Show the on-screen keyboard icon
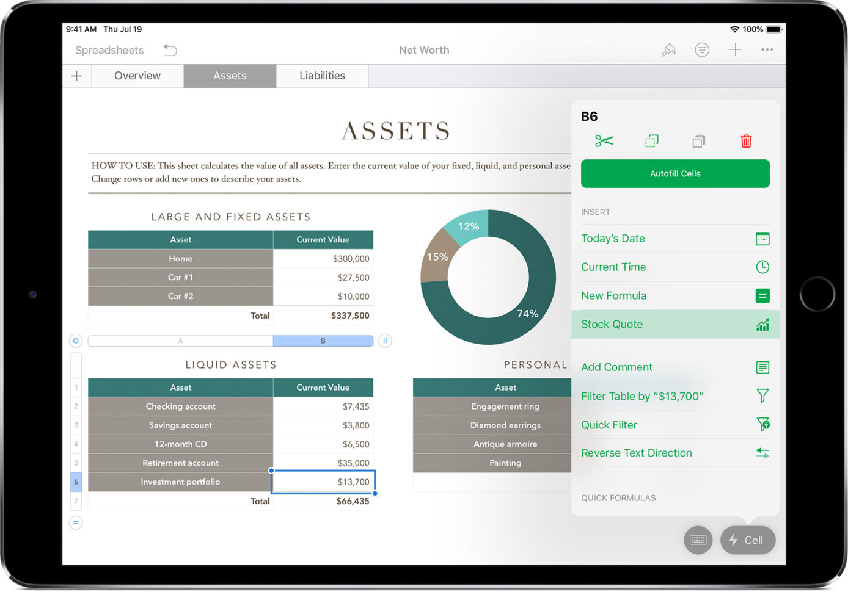The width and height of the screenshot is (848, 592). (x=698, y=540)
